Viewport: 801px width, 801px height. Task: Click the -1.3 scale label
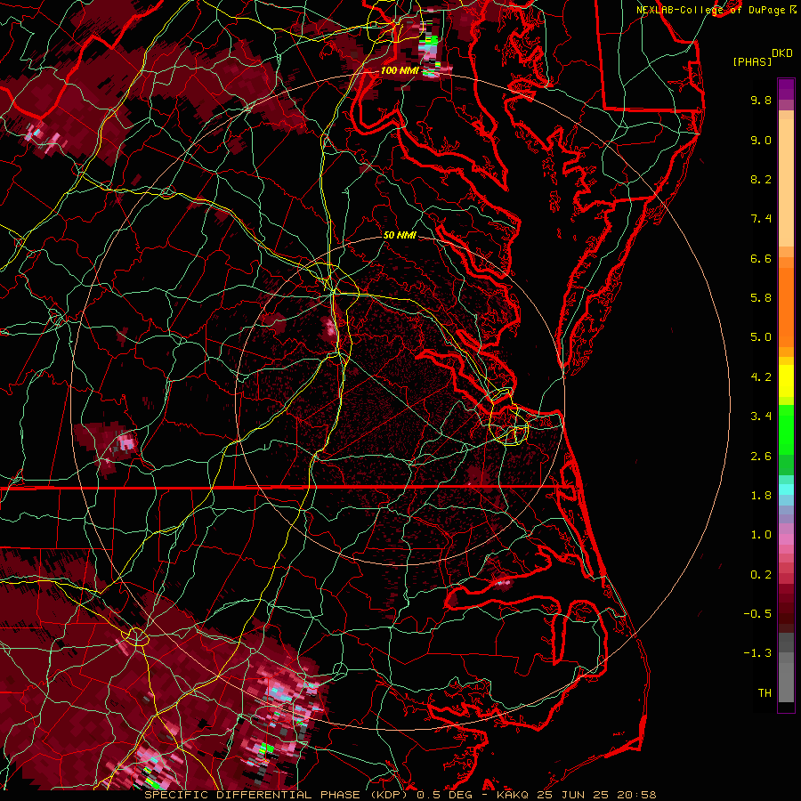click(757, 653)
